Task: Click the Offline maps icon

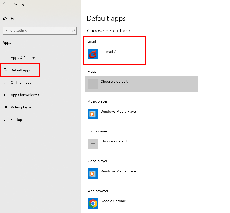Action: coord(5,82)
